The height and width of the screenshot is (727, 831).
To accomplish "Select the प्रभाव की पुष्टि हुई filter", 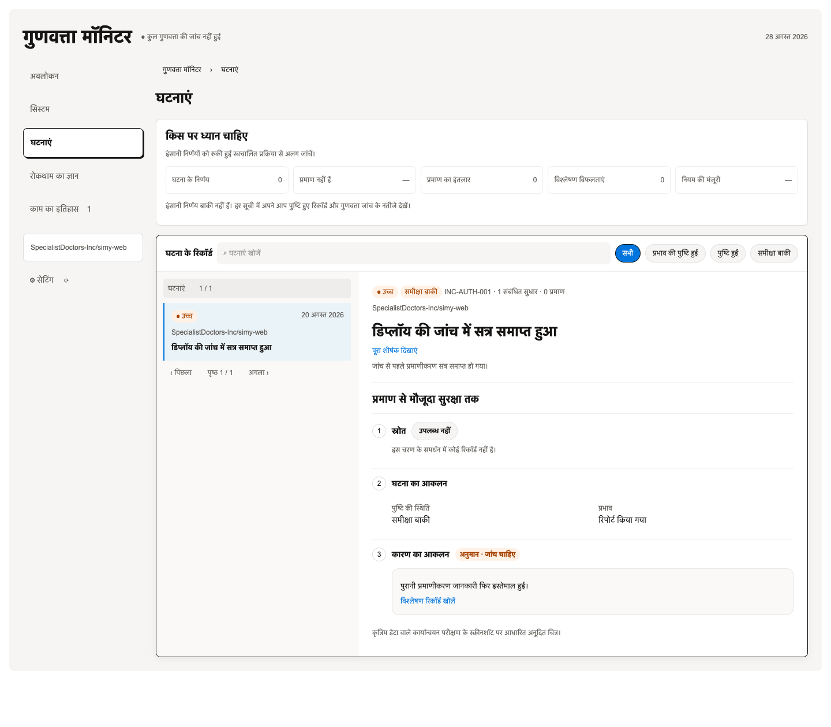I will pos(675,253).
